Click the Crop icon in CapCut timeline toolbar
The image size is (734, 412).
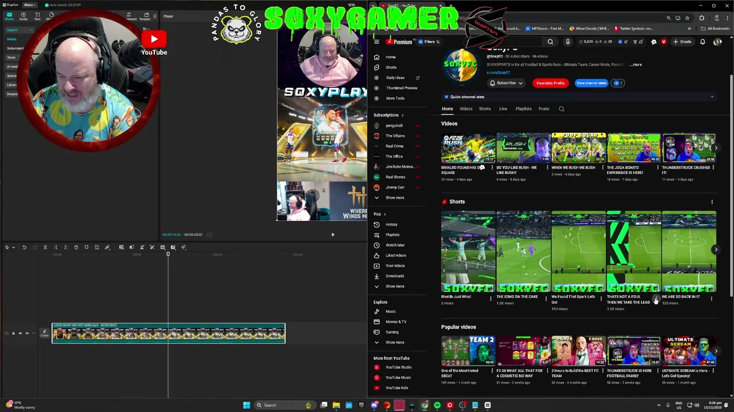point(97,247)
